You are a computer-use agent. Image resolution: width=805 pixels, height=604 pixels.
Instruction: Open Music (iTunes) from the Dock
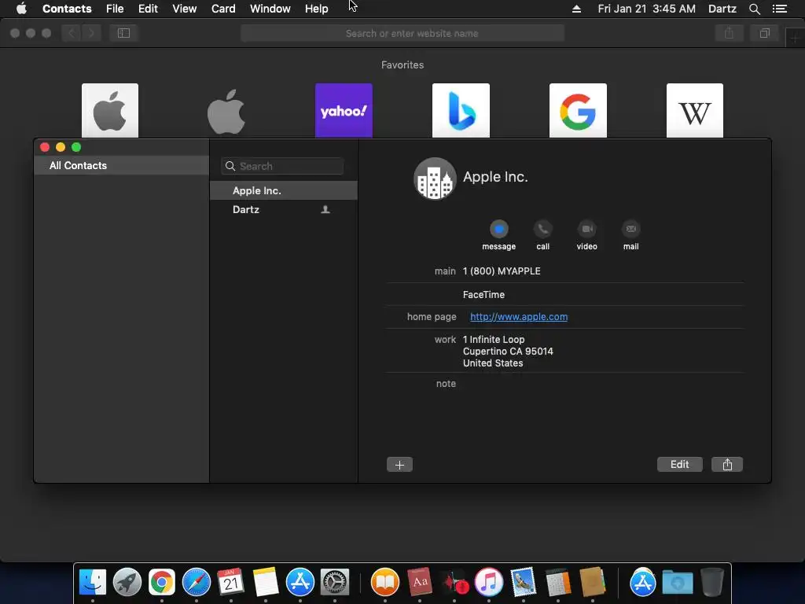pyautogui.click(x=489, y=582)
